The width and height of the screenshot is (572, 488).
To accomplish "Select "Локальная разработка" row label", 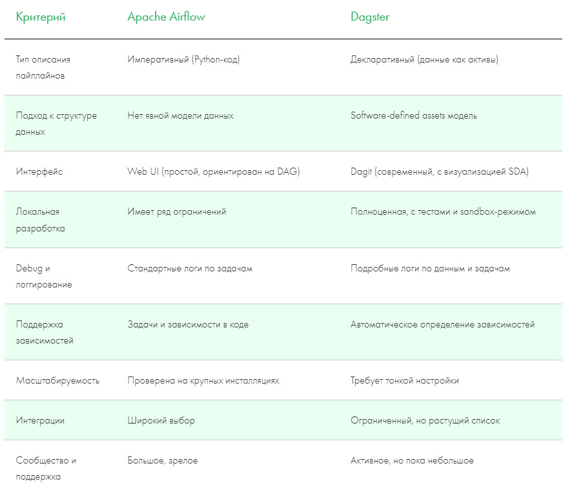I will point(40,220).
